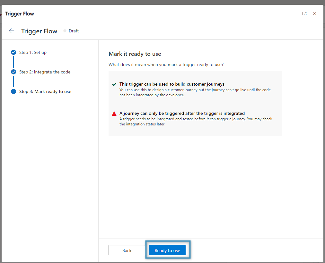Click the Step 1 completed checkmark icon
The image size is (325, 263).
pos(13,52)
